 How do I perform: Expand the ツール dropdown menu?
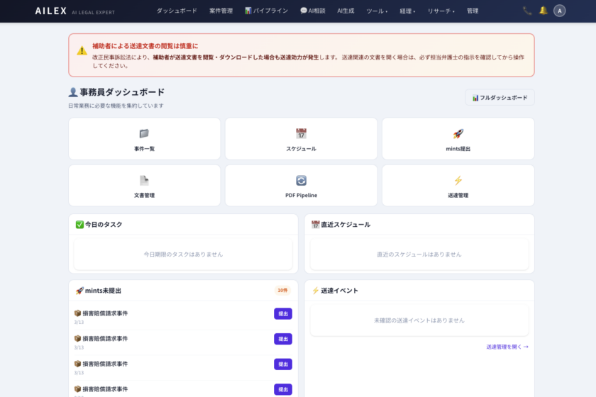point(377,11)
